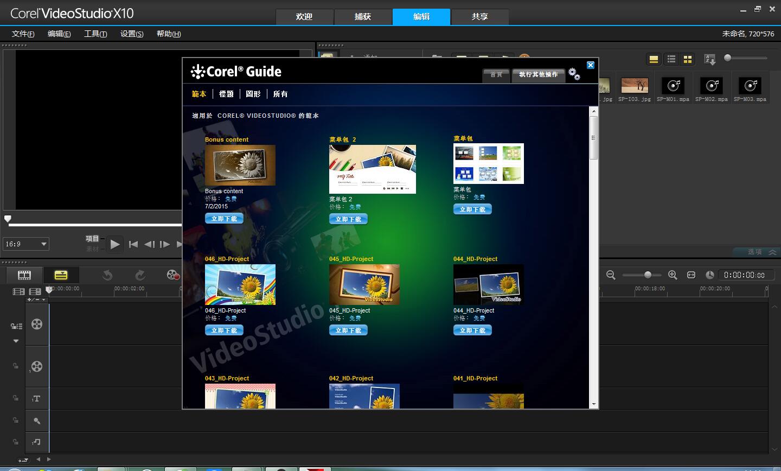Screen dimensions: 781x471
Task: Play the project in preview
Action: 114,244
